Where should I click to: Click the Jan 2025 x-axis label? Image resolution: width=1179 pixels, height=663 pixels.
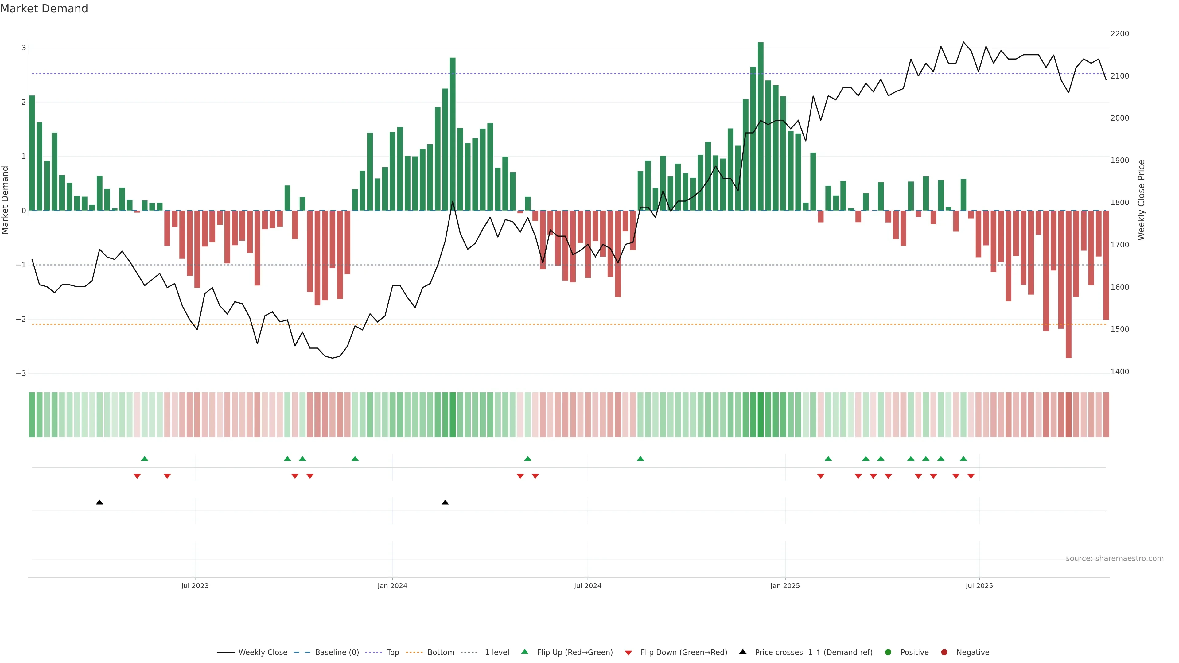pyautogui.click(x=785, y=586)
